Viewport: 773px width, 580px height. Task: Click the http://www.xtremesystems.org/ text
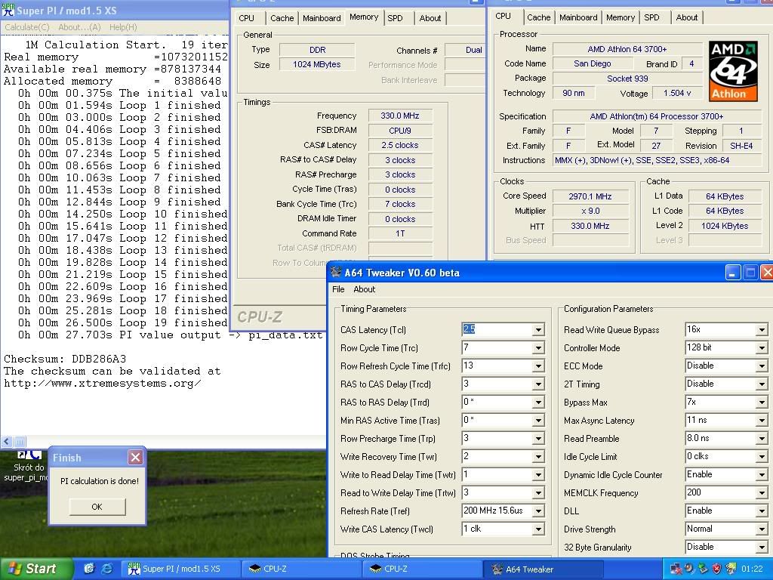102,383
